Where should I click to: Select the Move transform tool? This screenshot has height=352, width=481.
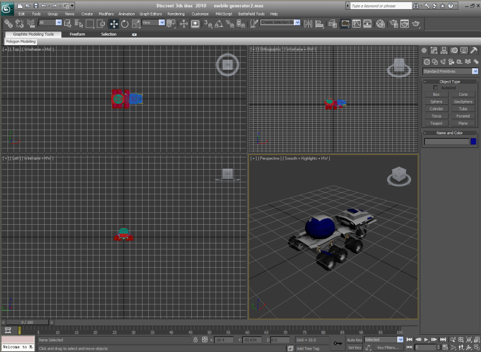coord(113,24)
